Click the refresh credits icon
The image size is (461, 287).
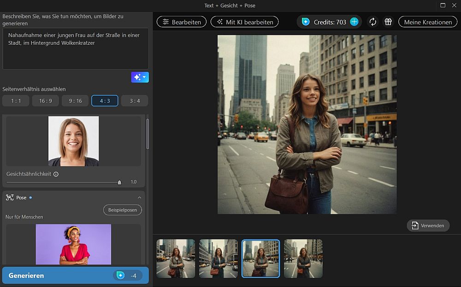tap(373, 22)
